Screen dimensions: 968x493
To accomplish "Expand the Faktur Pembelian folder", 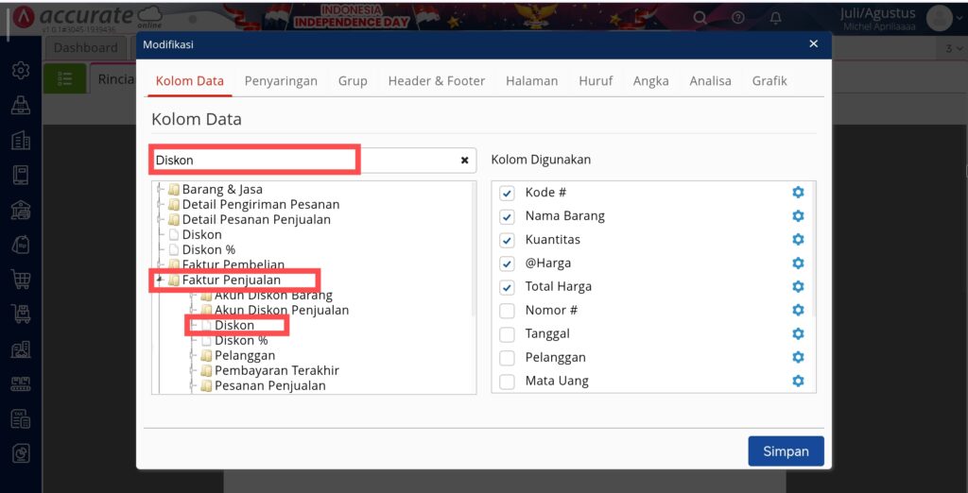I will tap(161, 264).
